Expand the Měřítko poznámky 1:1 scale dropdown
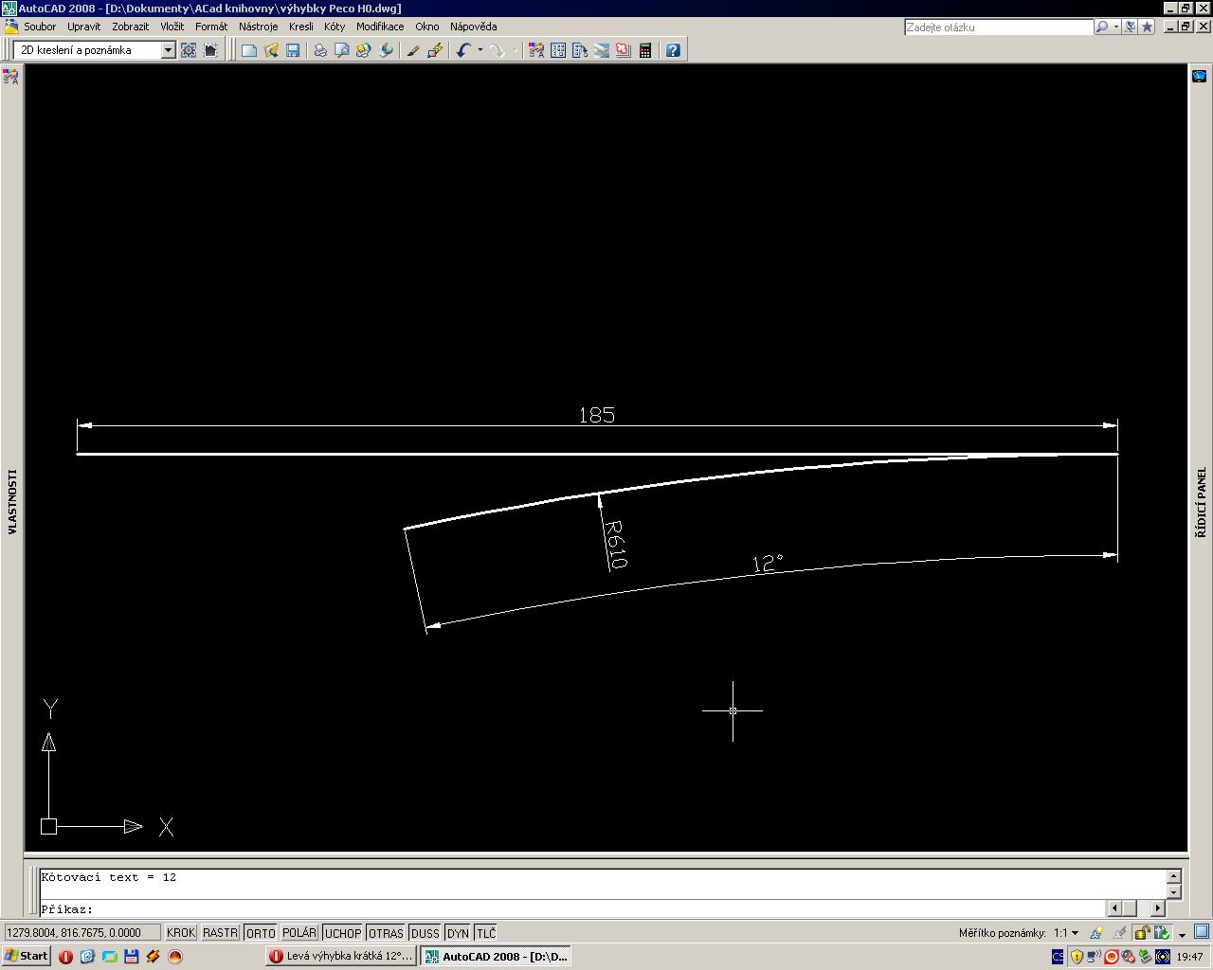This screenshot has height=970, width=1213. pos(1075,933)
